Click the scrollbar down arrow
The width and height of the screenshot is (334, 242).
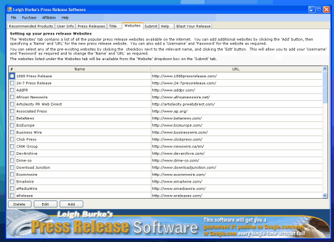coord(325,196)
